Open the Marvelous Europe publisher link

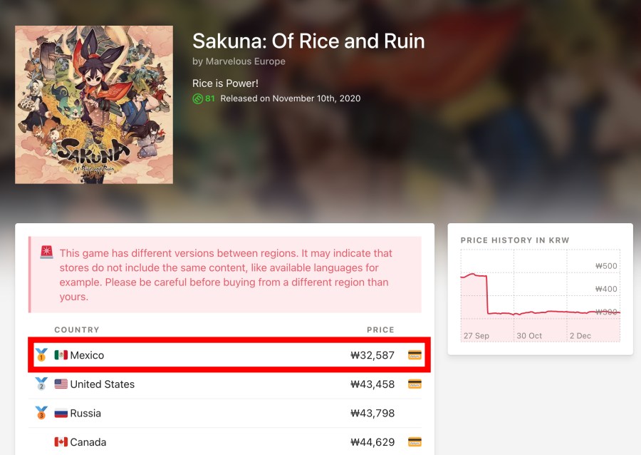pyautogui.click(x=245, y=61)
